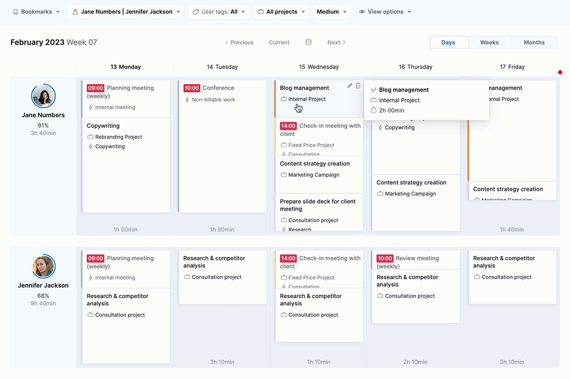Open Jane's 14:00 Check-in meeting with client
This screenshot has height=379, width=570.
[x=319, y=137]
